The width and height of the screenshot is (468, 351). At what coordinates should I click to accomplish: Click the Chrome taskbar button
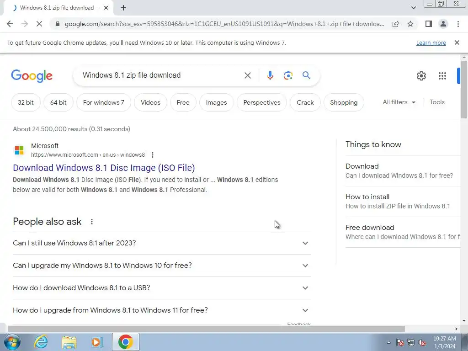pyautogui.click(x=125, y=342)
